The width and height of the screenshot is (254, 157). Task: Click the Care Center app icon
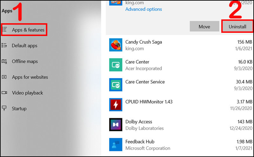116,65
